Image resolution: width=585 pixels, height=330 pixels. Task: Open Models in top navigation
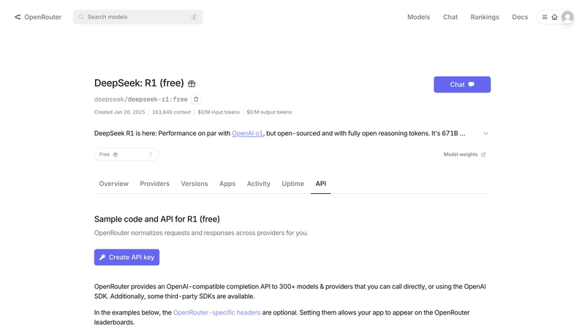(418, 17)
